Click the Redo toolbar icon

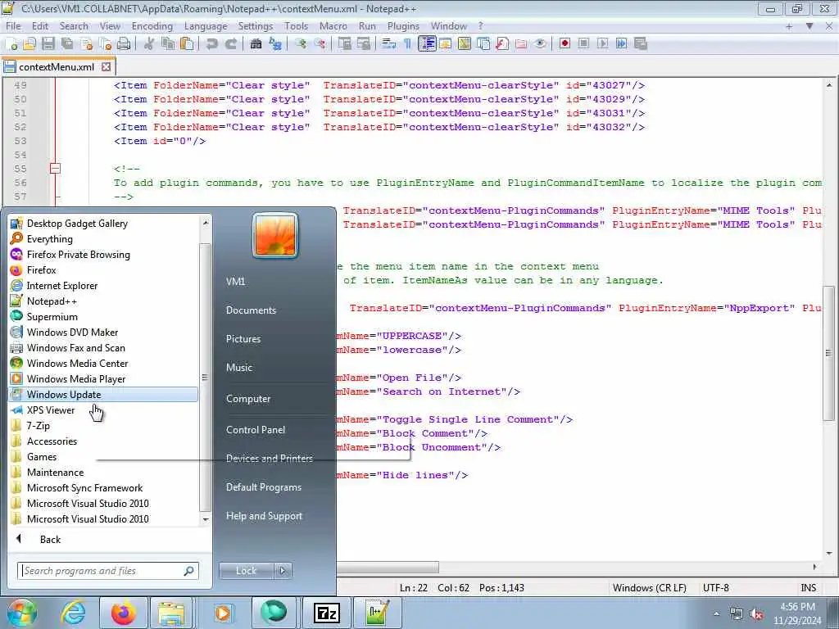tap(231, 44)
